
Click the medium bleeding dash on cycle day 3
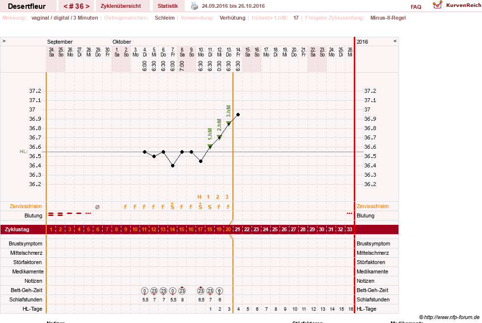pos(70,213)
